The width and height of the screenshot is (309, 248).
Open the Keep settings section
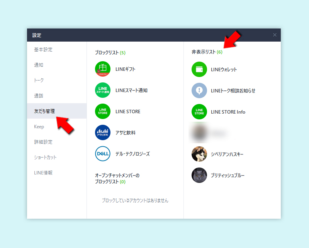pyautogui.click(x=38, y=126)
